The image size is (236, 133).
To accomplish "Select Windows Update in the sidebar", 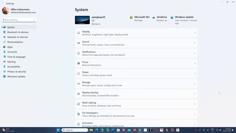I will coord(19,76).
